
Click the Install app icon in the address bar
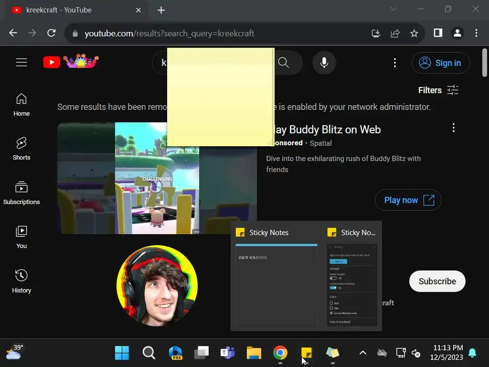click(x=376, y=33)
